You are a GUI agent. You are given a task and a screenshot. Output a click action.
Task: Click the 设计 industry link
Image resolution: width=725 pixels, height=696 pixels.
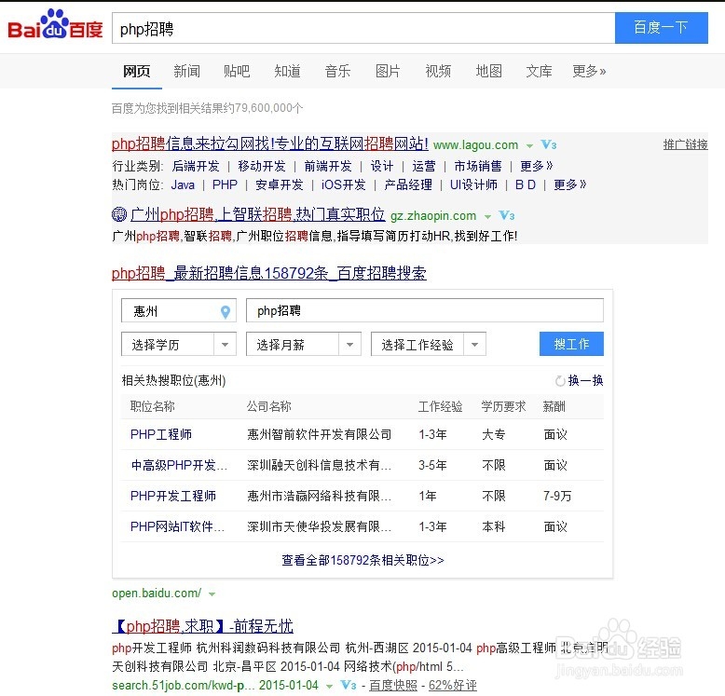click(382, 166)
